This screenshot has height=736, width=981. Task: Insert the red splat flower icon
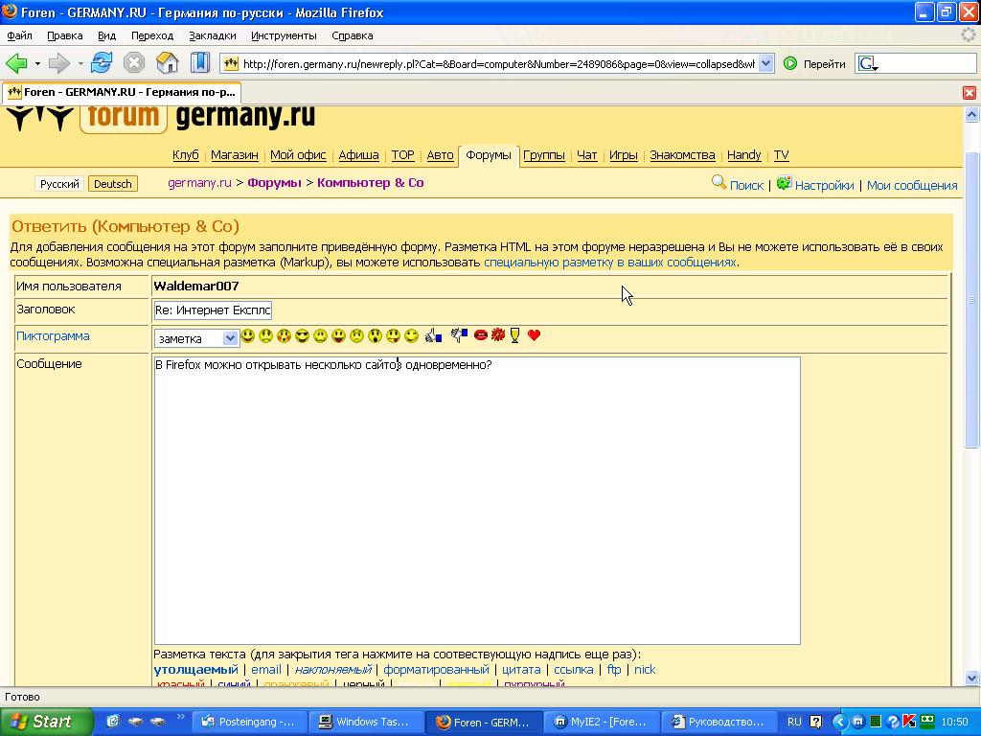tap(498, 335)
